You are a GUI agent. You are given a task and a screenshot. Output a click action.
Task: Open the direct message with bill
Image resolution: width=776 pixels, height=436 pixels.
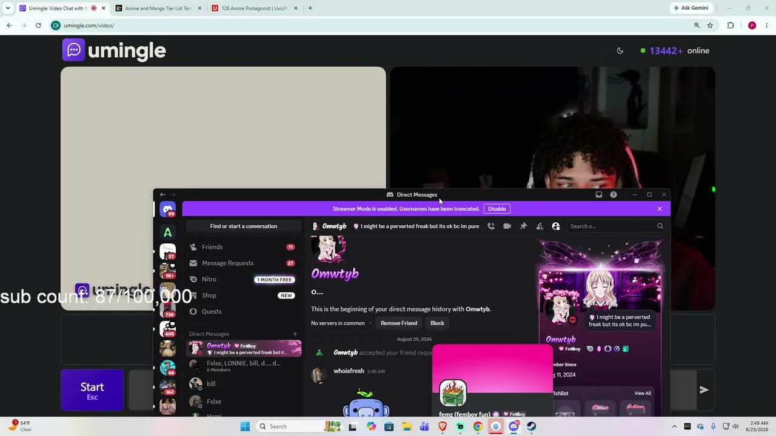243,383
